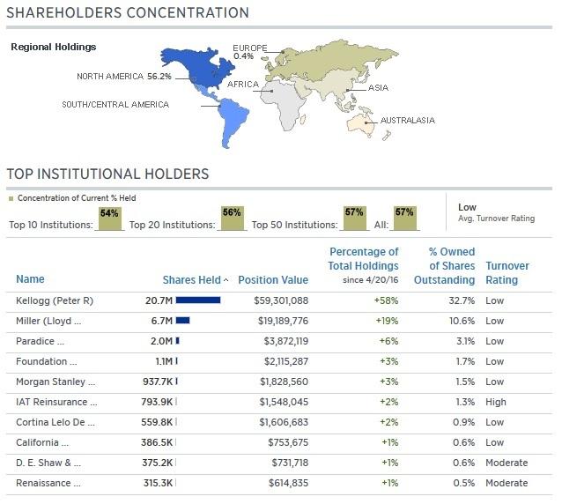Select Foundation ... holder name
The height and width of the screenshot is (504, 562).
(47, 361)
